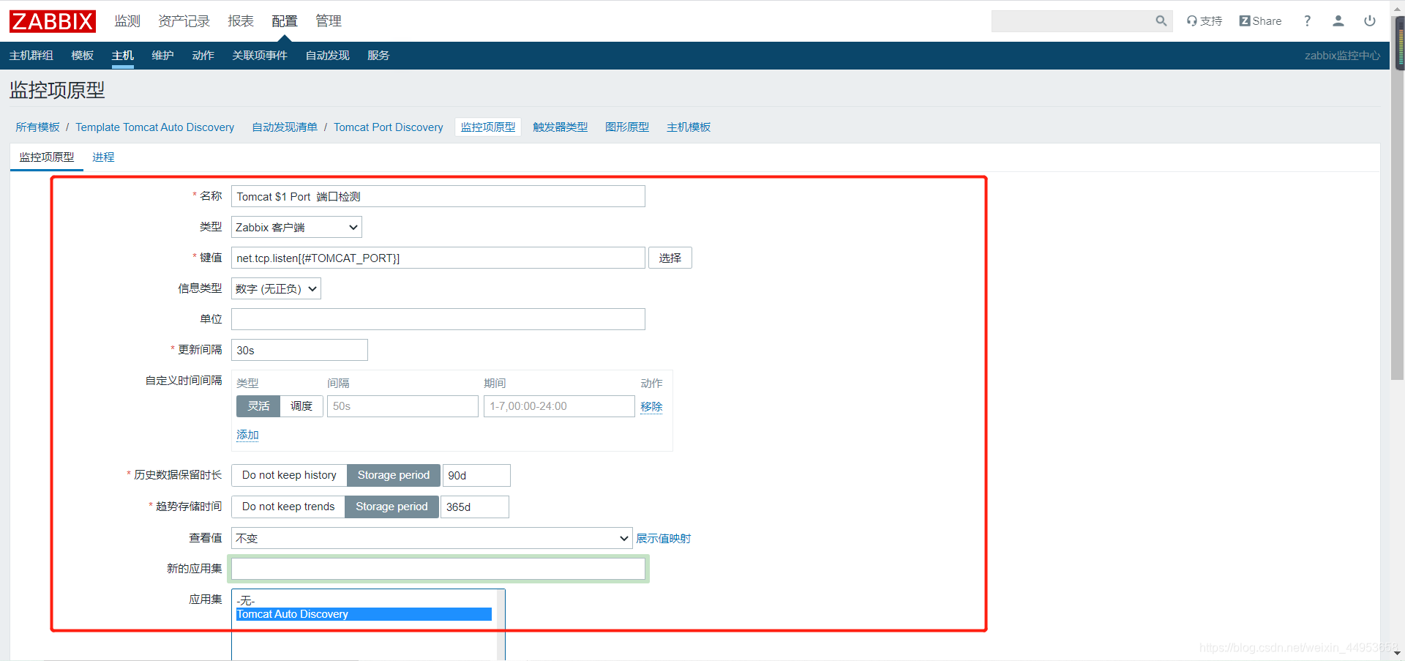This screenshot has width=1405, height=661.
Task: Click the search magnifier icon
Action: (1161, 21)
